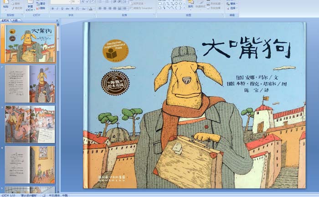
Task: Click the theme name 默认设计模板 in status bar
Action: click(28, 195)
